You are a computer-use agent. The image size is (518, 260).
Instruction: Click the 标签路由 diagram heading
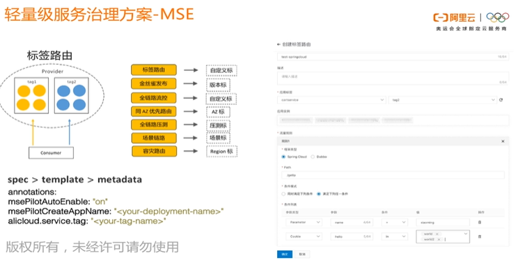point(49,56)
